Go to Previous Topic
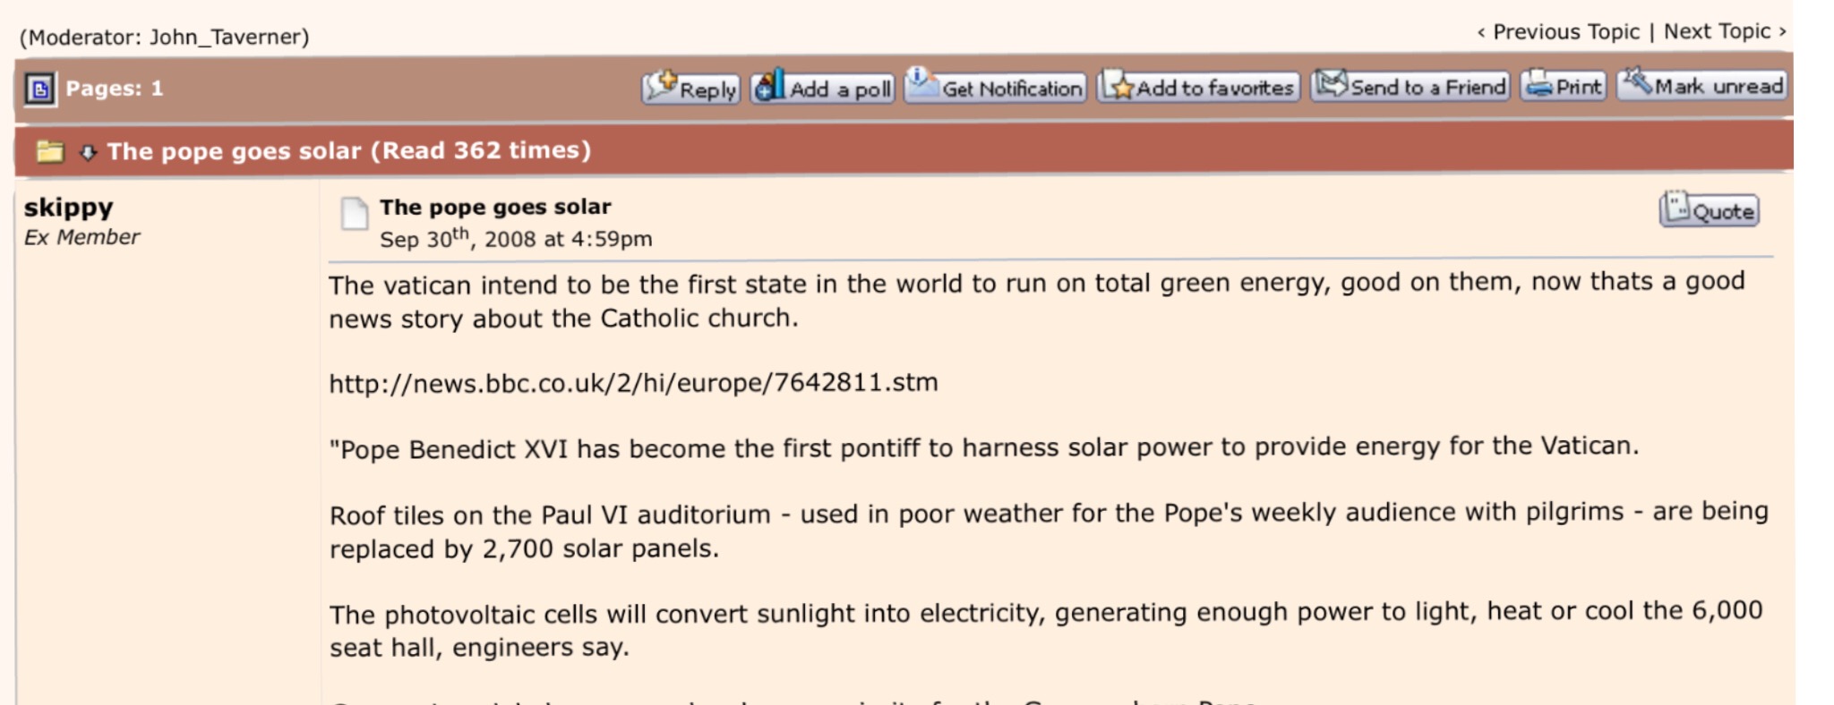1834x705 pixels. coord(1558,32)
